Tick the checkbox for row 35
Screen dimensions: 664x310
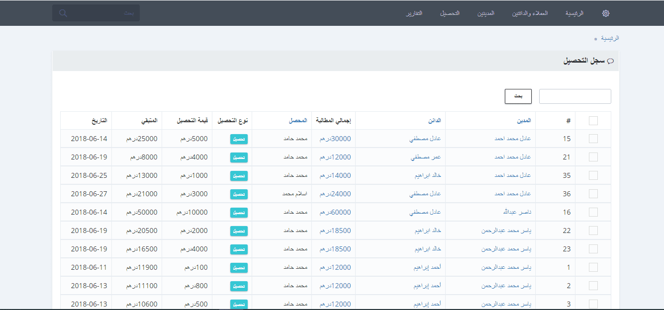click(x=593, y=175)
